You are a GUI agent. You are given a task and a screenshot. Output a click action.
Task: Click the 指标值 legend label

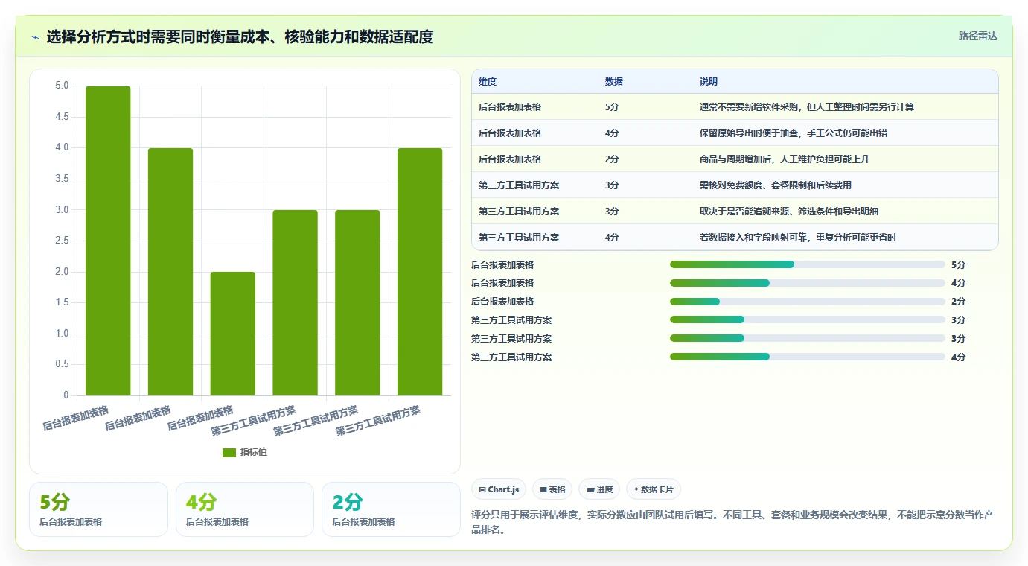click(253, 453)
